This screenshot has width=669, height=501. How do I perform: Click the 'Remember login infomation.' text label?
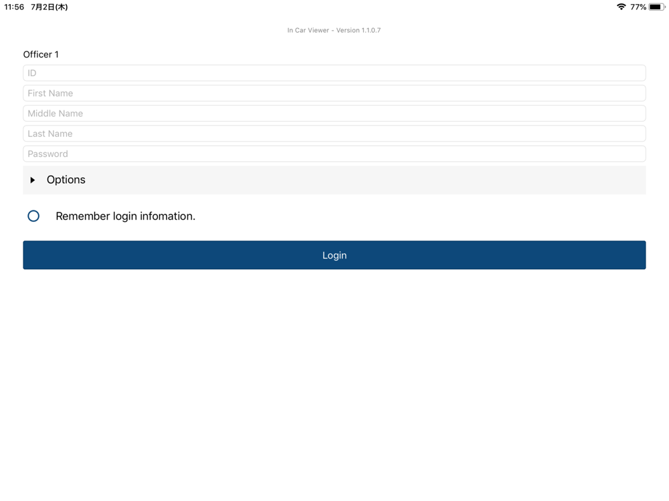point(126,216)
